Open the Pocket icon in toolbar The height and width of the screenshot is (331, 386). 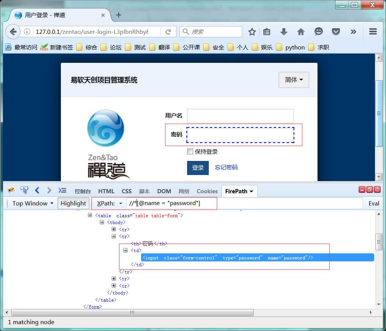click(336, 32)
